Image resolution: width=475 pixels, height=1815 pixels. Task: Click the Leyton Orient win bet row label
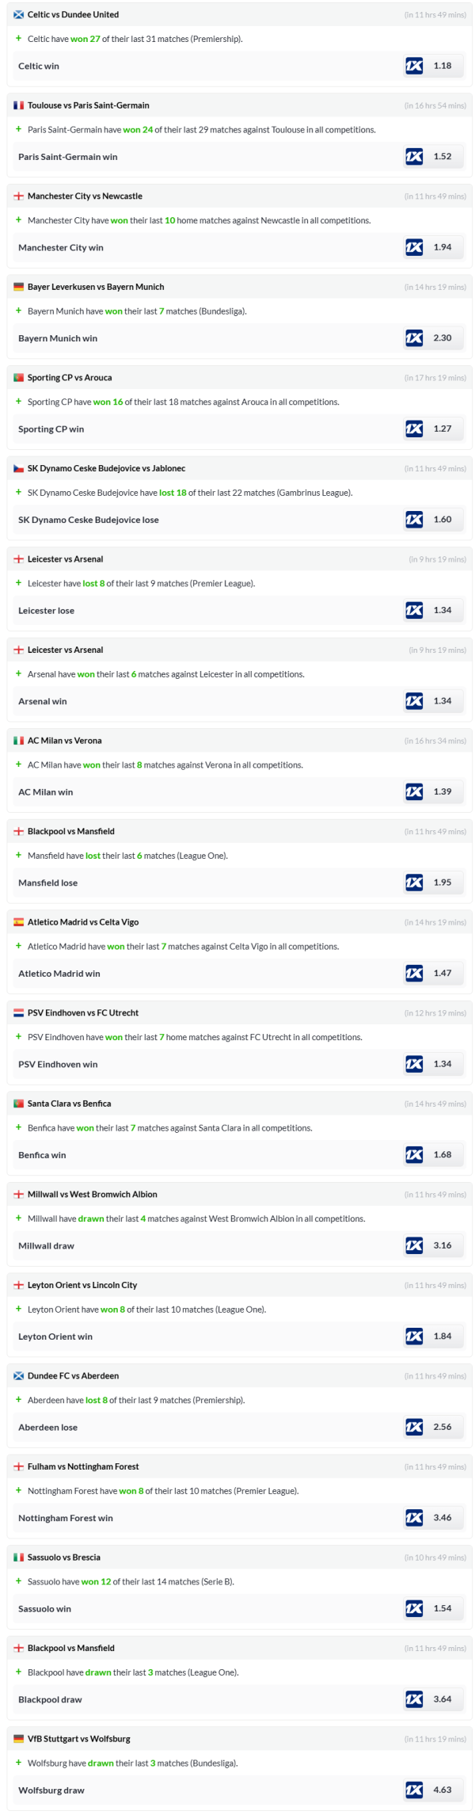click(55, 1336)
